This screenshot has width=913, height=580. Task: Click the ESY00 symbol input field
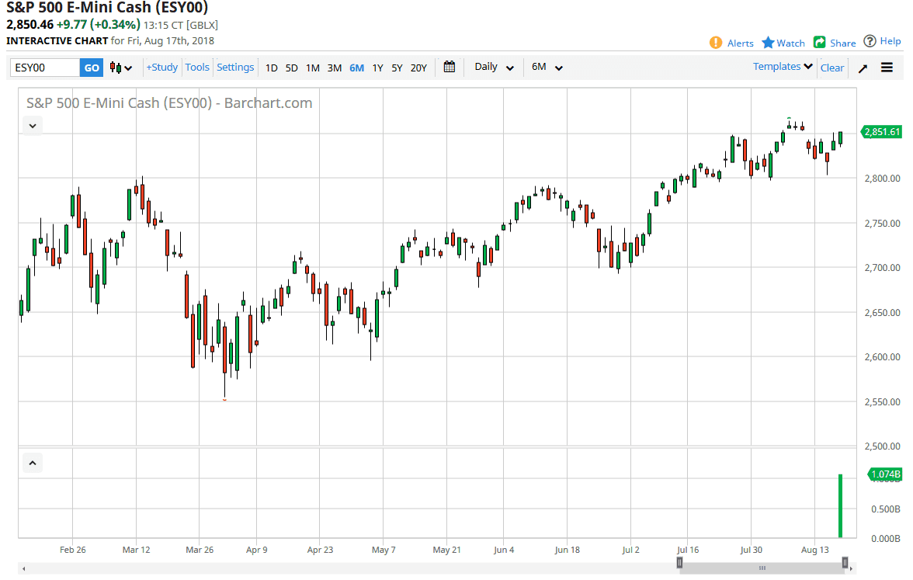(x=45, y=68)
